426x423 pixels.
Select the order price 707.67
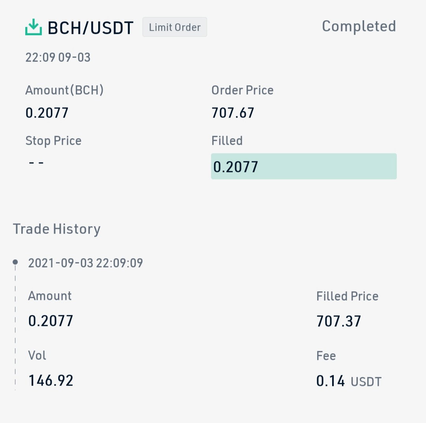[233, 113]
